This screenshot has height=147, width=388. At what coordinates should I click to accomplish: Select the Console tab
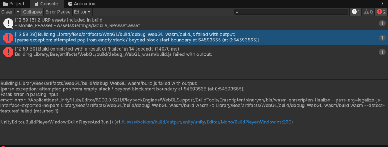46,4
